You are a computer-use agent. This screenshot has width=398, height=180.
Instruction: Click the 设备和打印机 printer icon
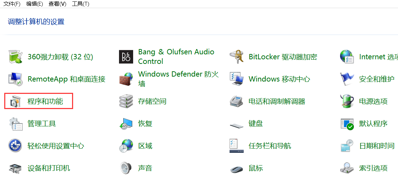(x=15, y=168)
